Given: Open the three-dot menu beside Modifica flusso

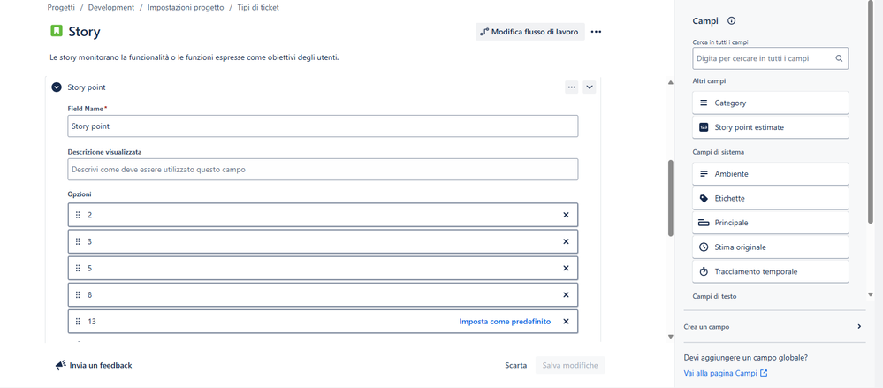Looking at the screenshot, I should 596,32.
